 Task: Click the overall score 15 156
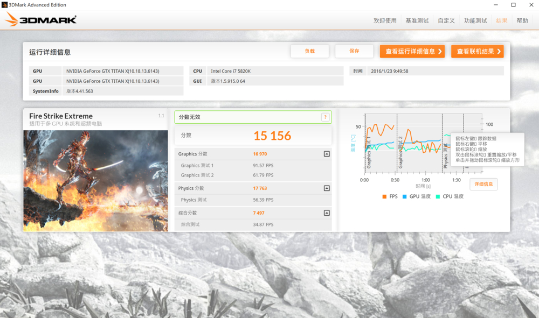272,136
